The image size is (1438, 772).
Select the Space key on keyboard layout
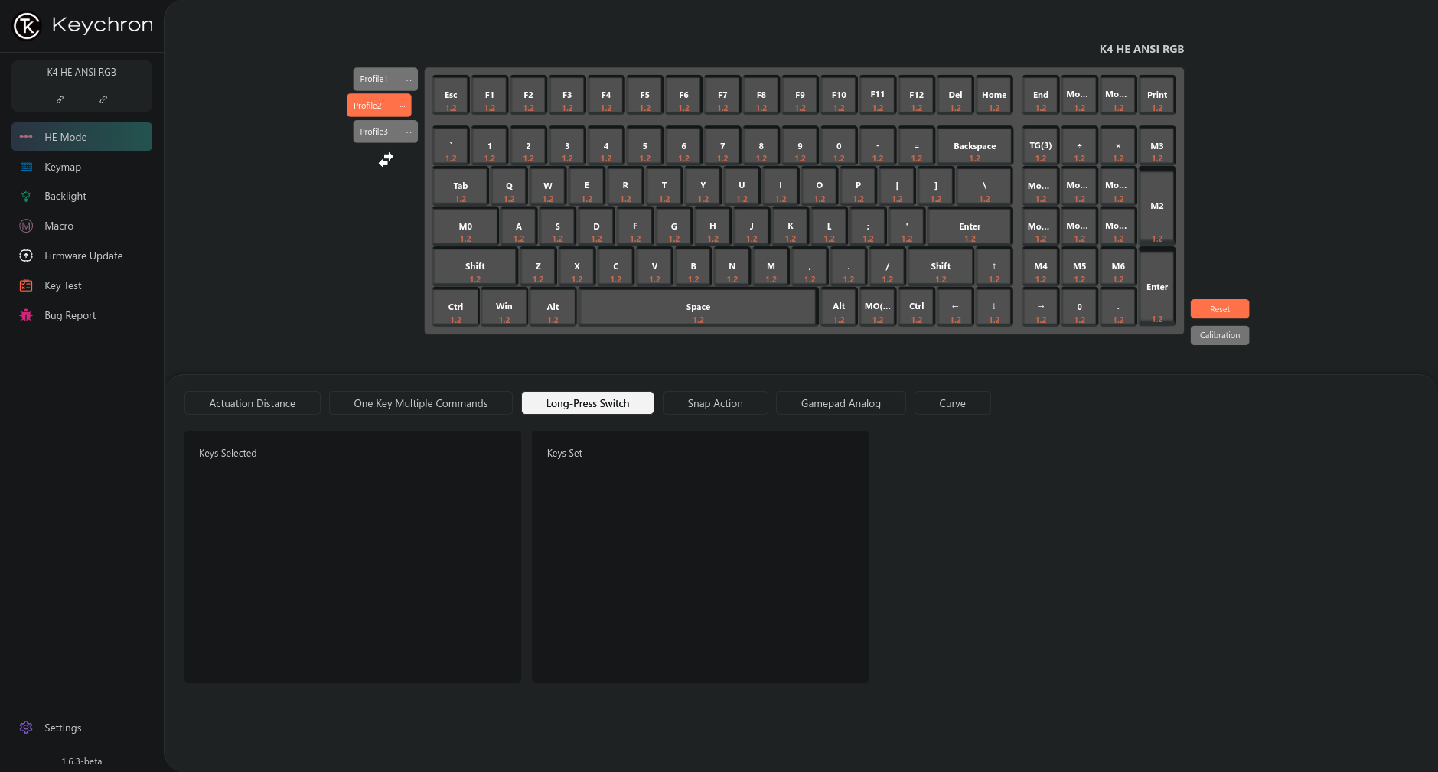coord(697,308)
